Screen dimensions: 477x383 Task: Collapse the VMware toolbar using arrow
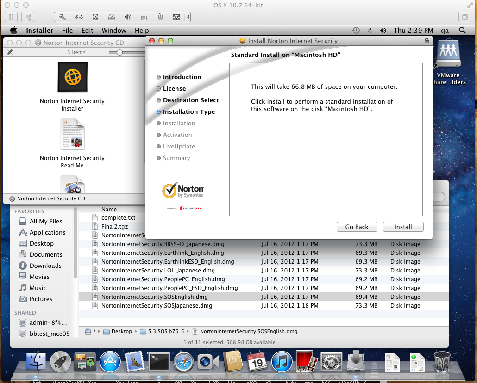click(x=188, y=17)
